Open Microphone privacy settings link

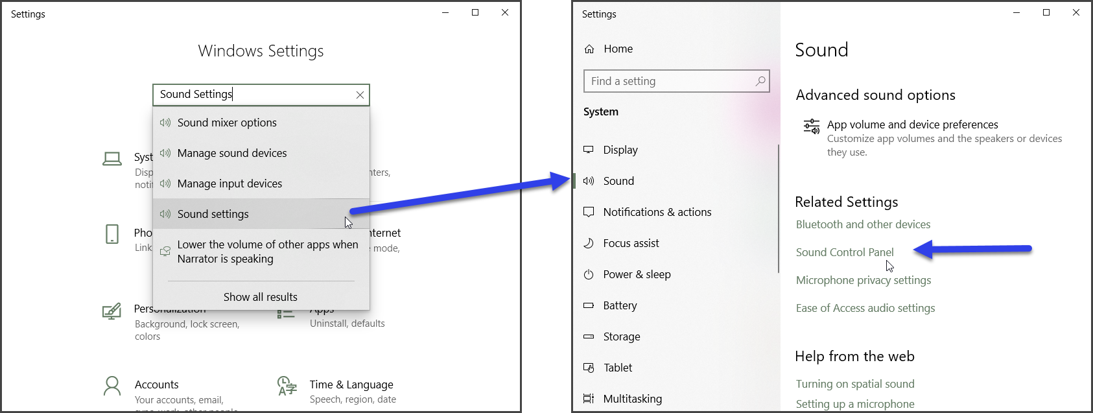pos(864,280)
